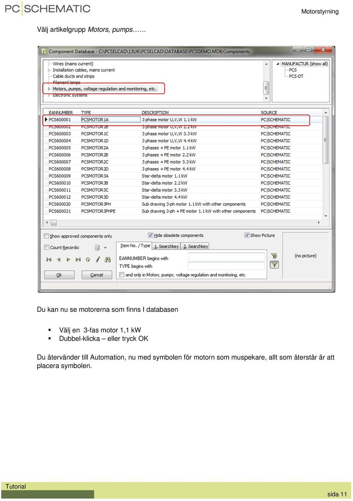Select row PCS600011 PCSMOTOR3C
The image size is (353, 501).
pos(183,190)
